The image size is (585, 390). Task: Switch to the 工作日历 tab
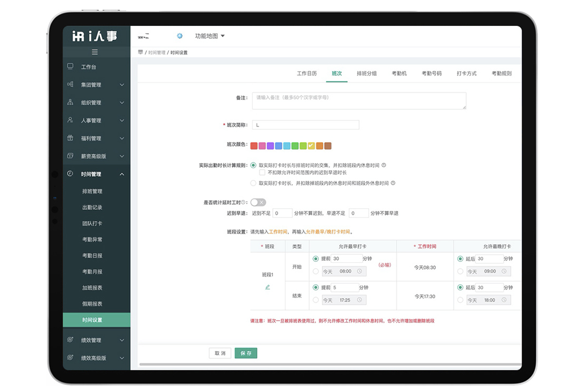click(307, 74)
